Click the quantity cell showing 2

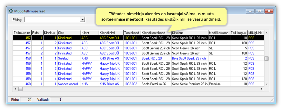(x=239, y=59)
